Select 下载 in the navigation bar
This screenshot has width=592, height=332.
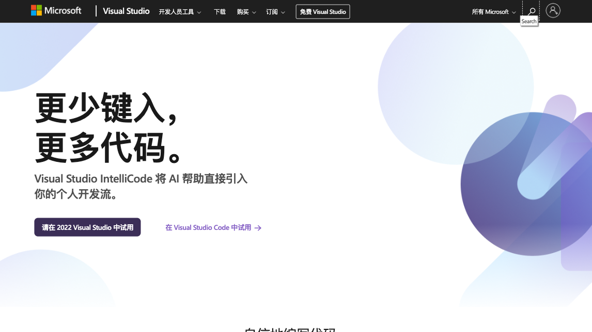[220, 12]
